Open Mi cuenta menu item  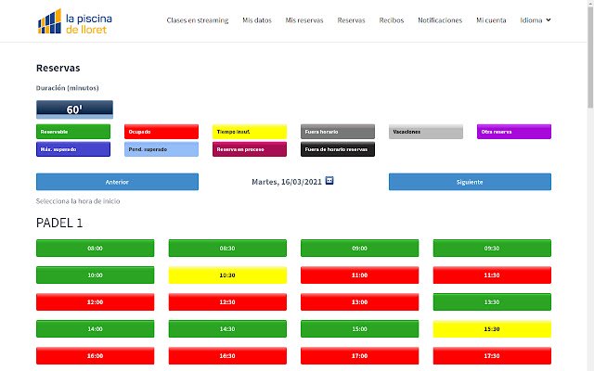click(x=491, y=20)
